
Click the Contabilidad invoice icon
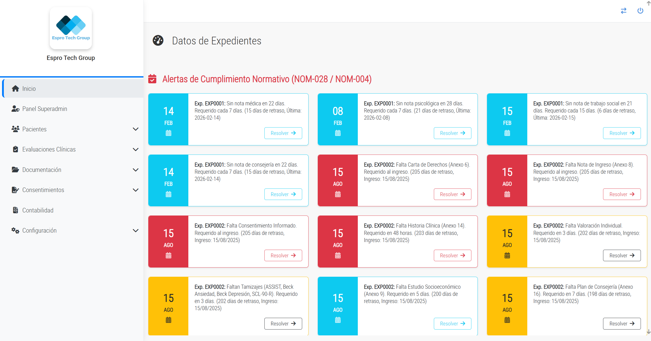(15, 210)
